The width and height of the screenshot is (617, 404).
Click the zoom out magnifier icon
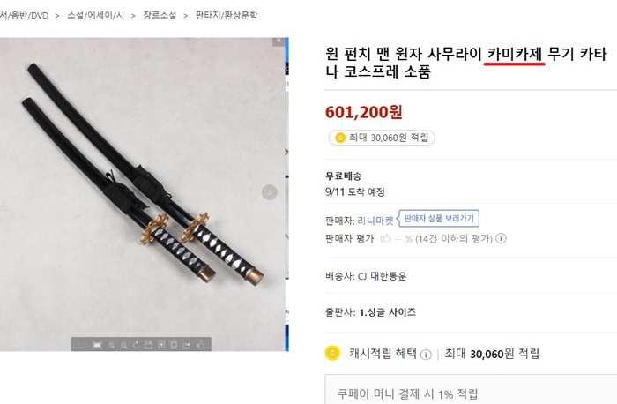tap(124, 345)
